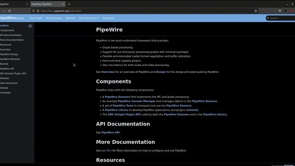Click the 'Graph based processing.' bullet text
The height and width of the screenshot is (166, 295).
[x=118, y=47]
